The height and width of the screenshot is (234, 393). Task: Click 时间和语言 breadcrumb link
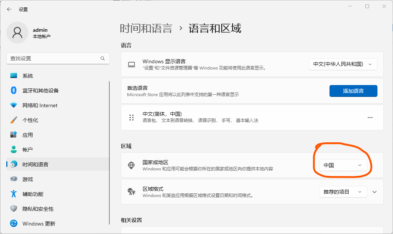pos(146,28)
